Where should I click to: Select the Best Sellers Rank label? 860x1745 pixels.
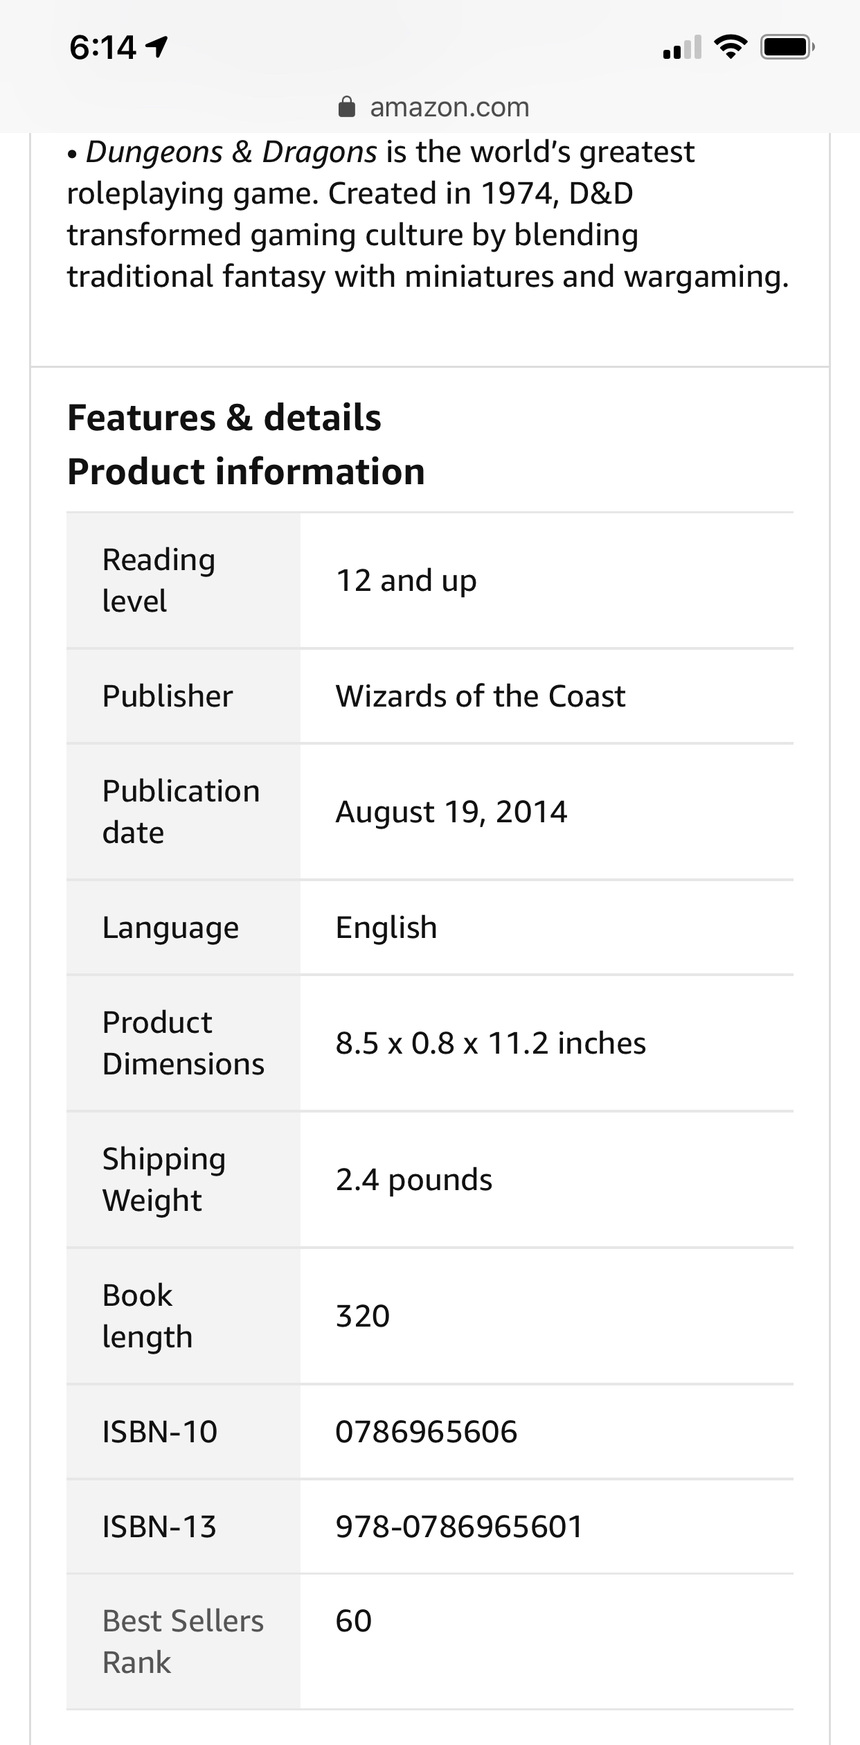pyautogui.click(x=183, y=1641)
